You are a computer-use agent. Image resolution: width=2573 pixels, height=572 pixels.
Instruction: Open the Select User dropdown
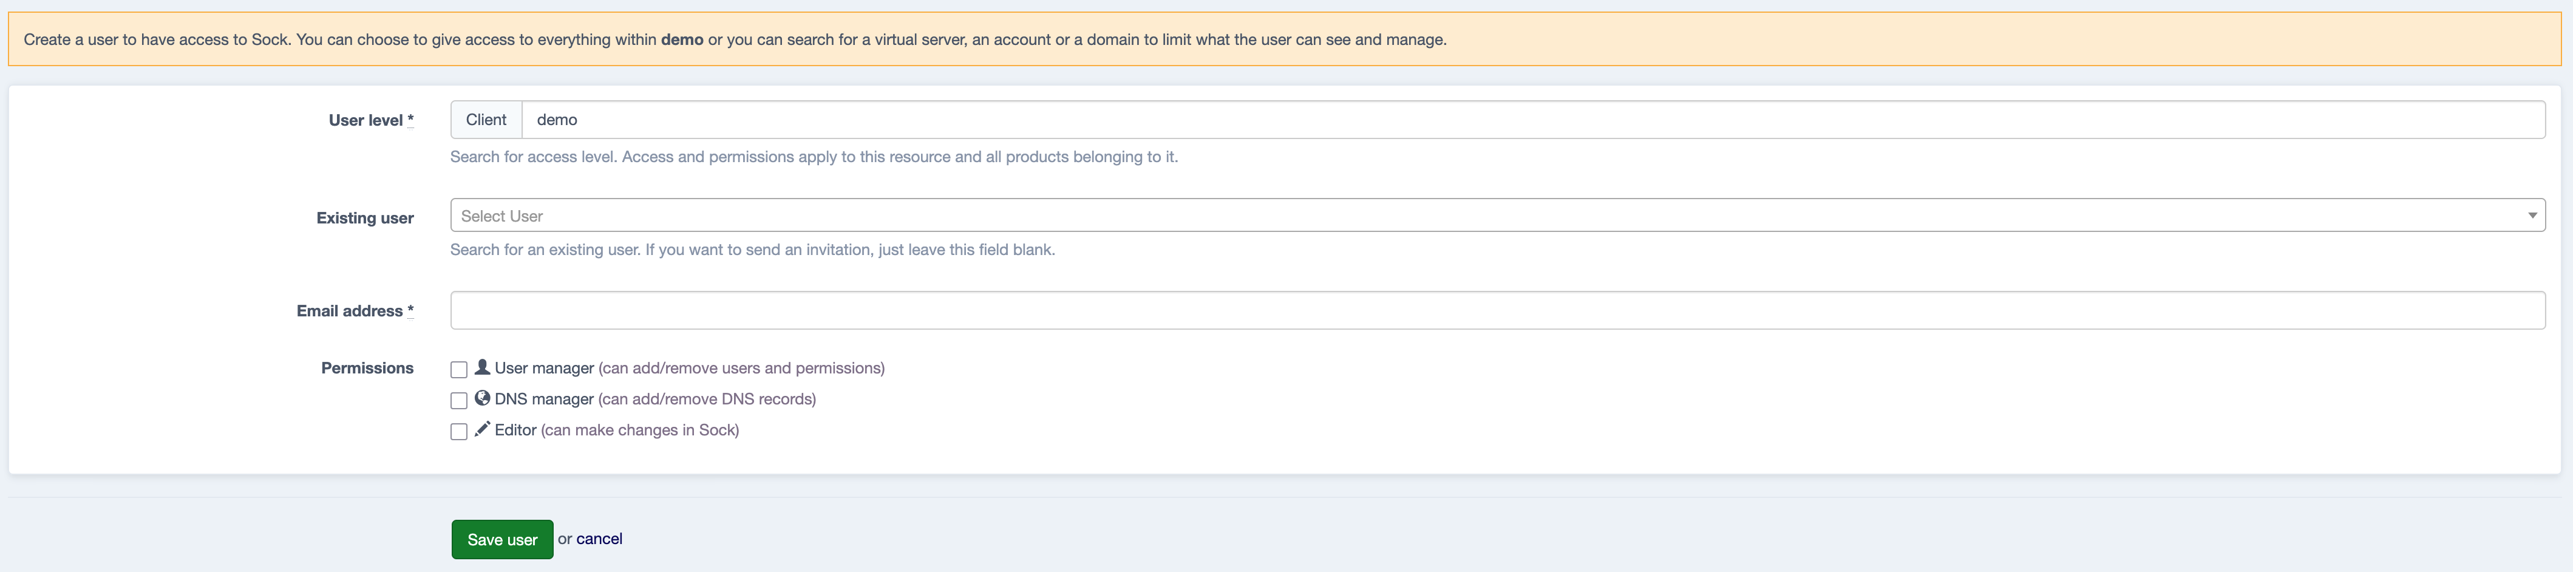click(1488, 216)
